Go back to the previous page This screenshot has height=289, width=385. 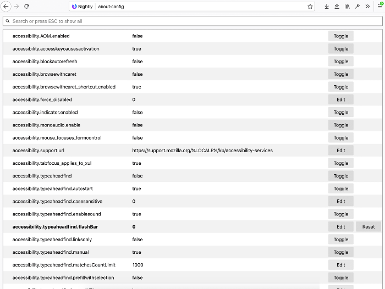click(6, 6)
